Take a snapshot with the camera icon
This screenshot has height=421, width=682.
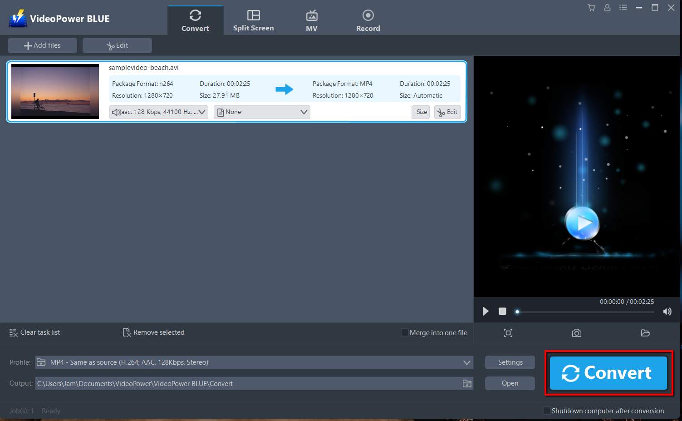click(x=576, y=332)
